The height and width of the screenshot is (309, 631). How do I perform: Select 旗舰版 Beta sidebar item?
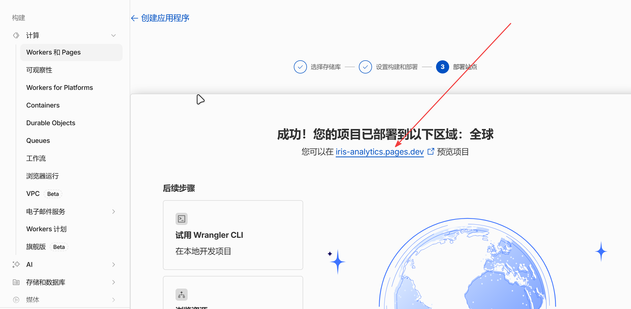[47, 247]
